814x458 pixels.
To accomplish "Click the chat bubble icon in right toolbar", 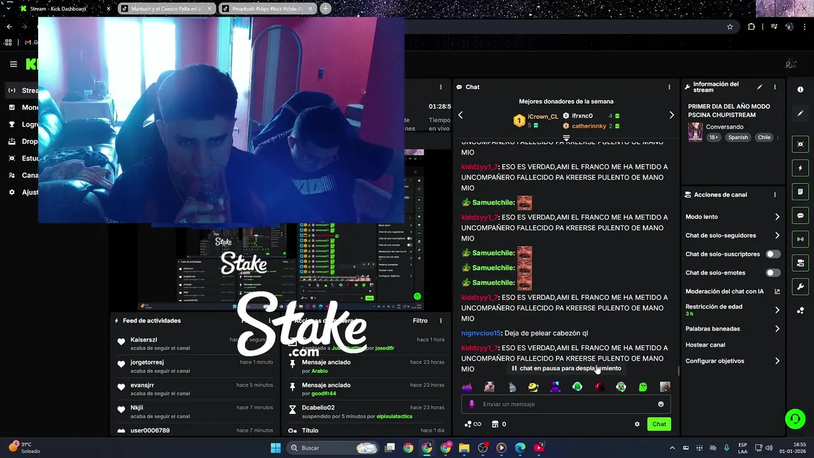I will (800, 216).
